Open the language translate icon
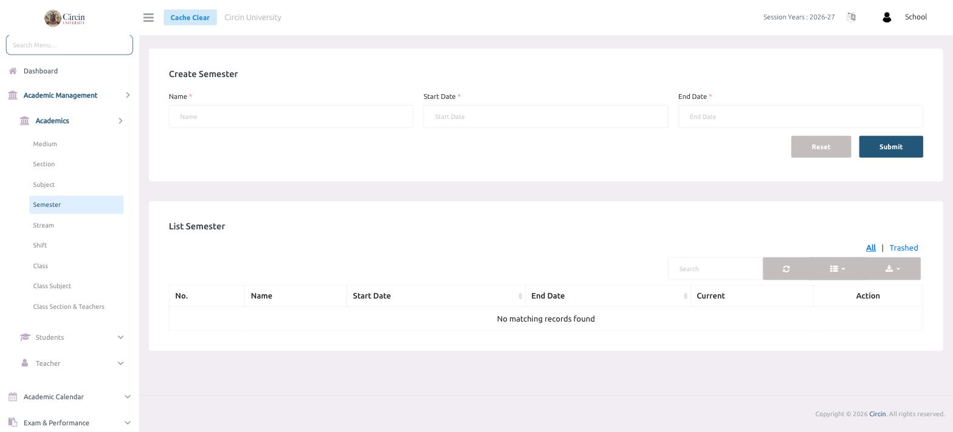The width and height of the screenshot is (953, 432). click(x=851, y=17)
